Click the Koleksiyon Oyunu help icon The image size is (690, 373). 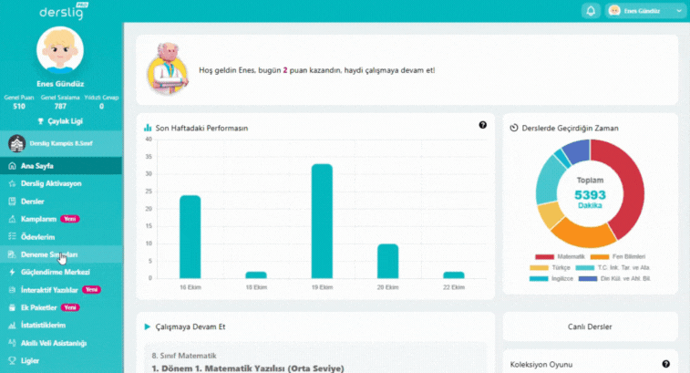(665, 364)
